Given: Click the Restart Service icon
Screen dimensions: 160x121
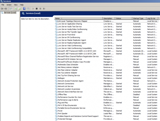Looking at the screenshot, I should click(x=44, y=9).
